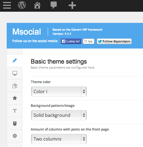Open comments via speech bubble icon
This screenshot has height=147, width=143.
pyautogui.click(x=54, y=5)
